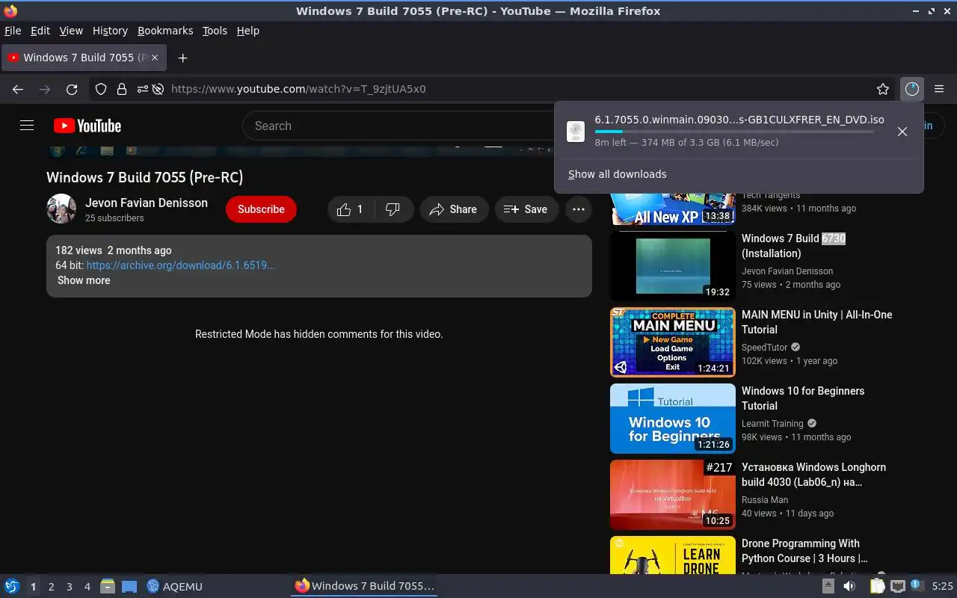
Task: Bookmark this page with the star icon
Action: point(883,89)
